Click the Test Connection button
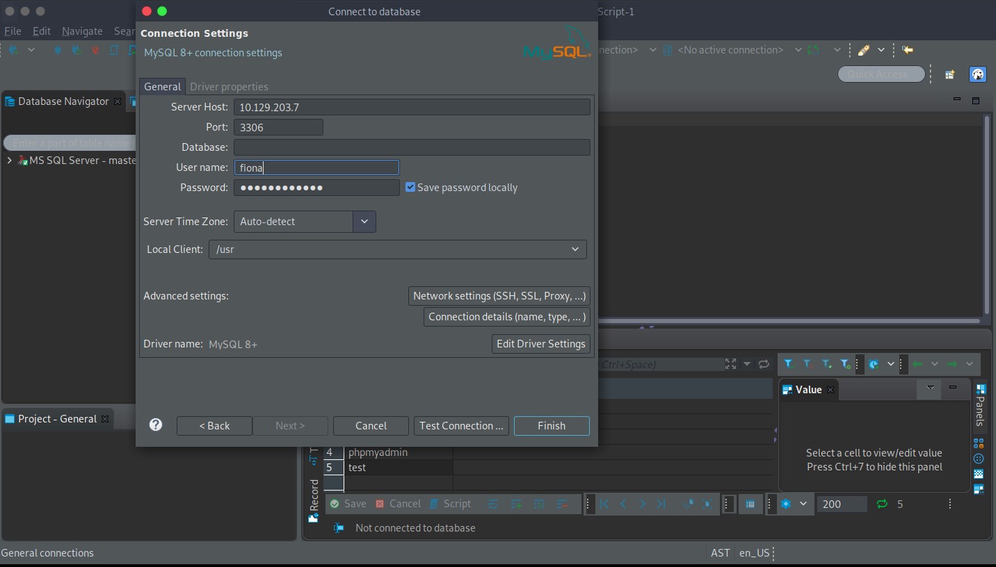 (x=461, y=425)
